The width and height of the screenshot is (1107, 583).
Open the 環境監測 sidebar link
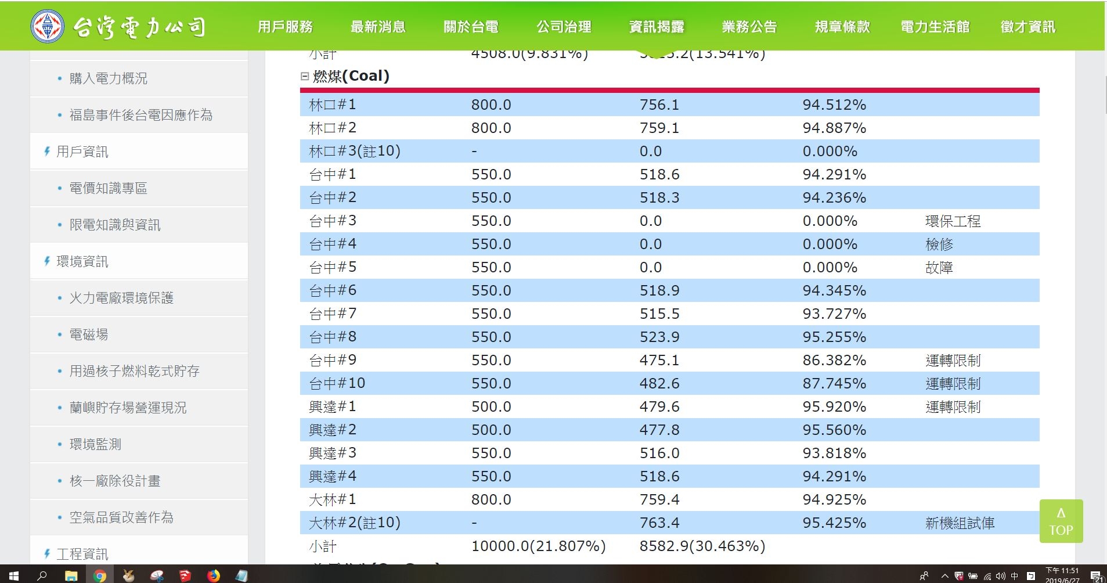95,444
